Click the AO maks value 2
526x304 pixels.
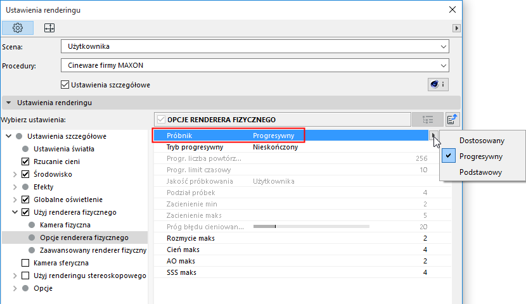coord(425,261)
